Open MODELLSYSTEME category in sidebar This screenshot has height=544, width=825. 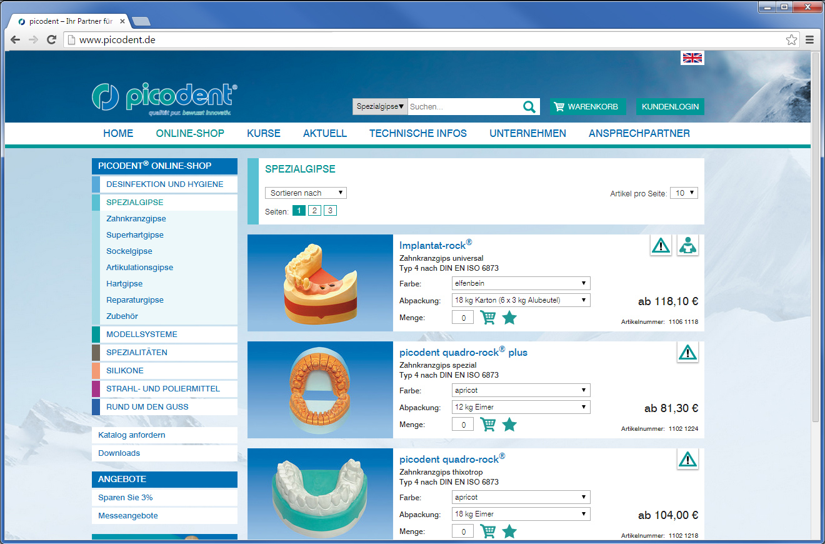(164, 335)
